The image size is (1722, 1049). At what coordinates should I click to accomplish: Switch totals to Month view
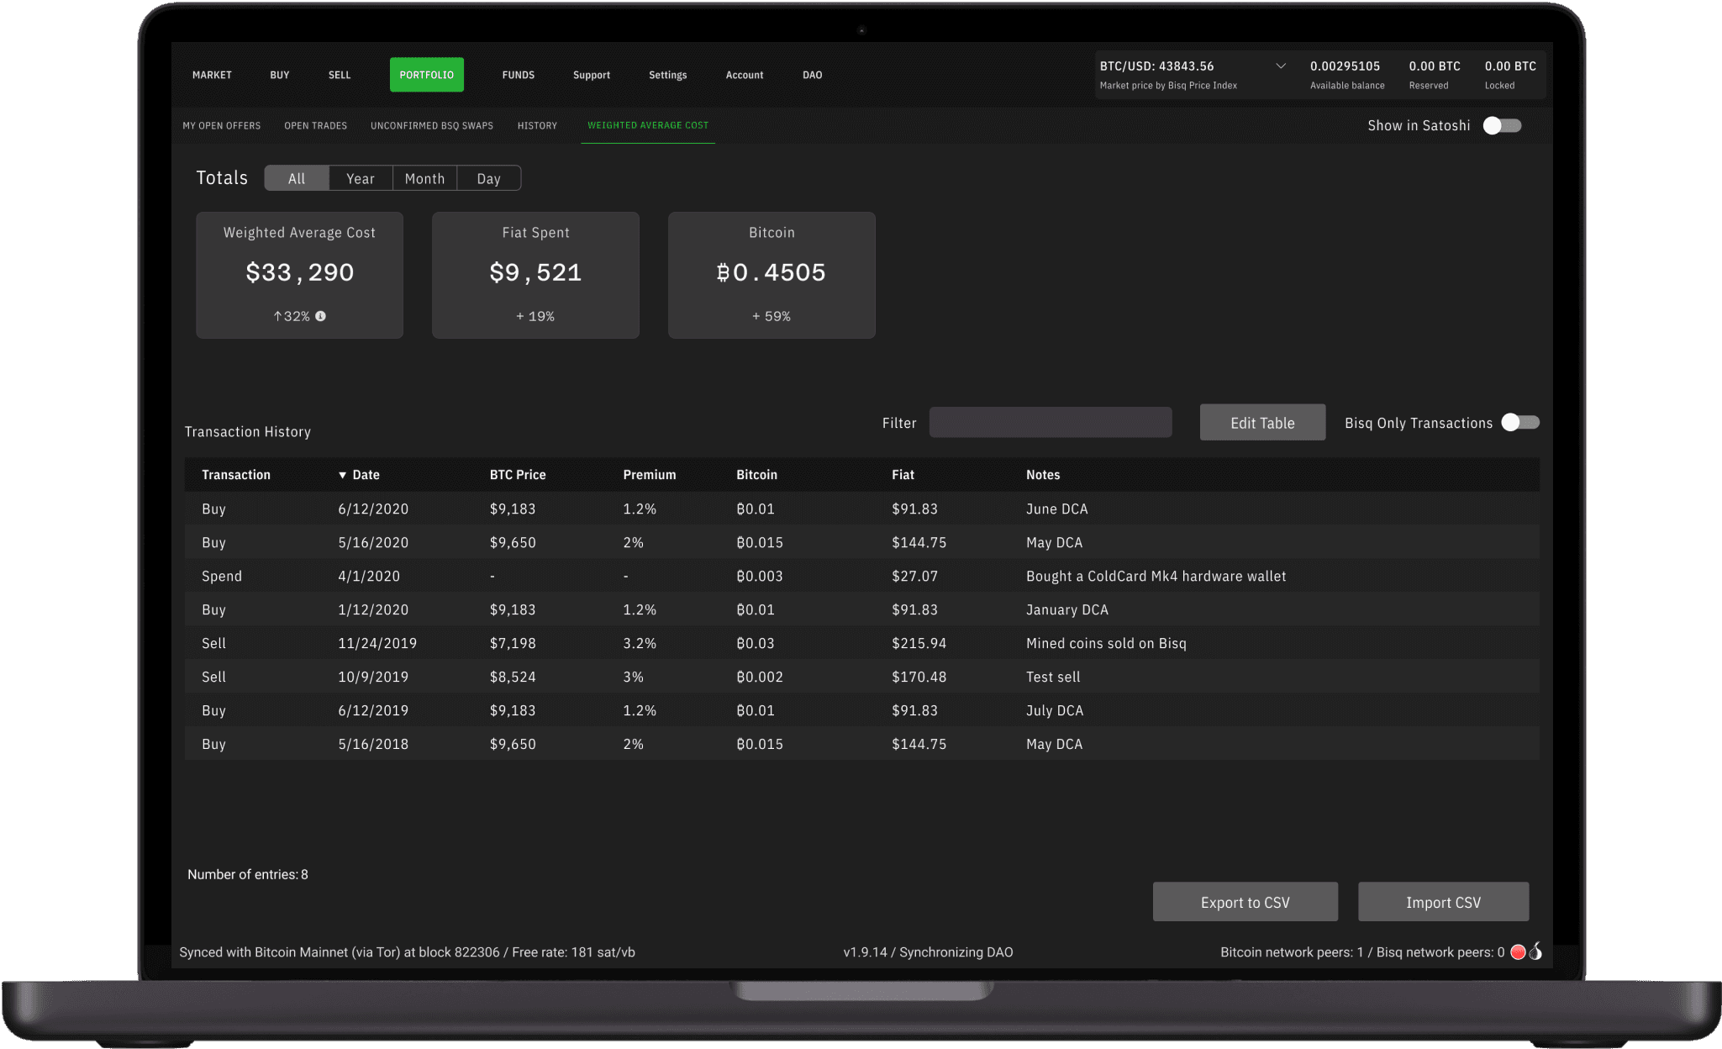coord(424,178)
